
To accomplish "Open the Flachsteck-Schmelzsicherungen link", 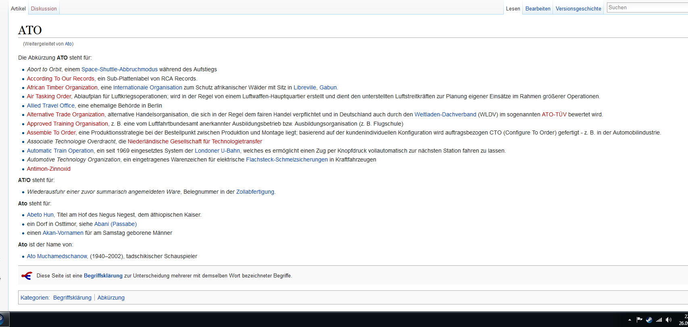I will coord(287,159).
